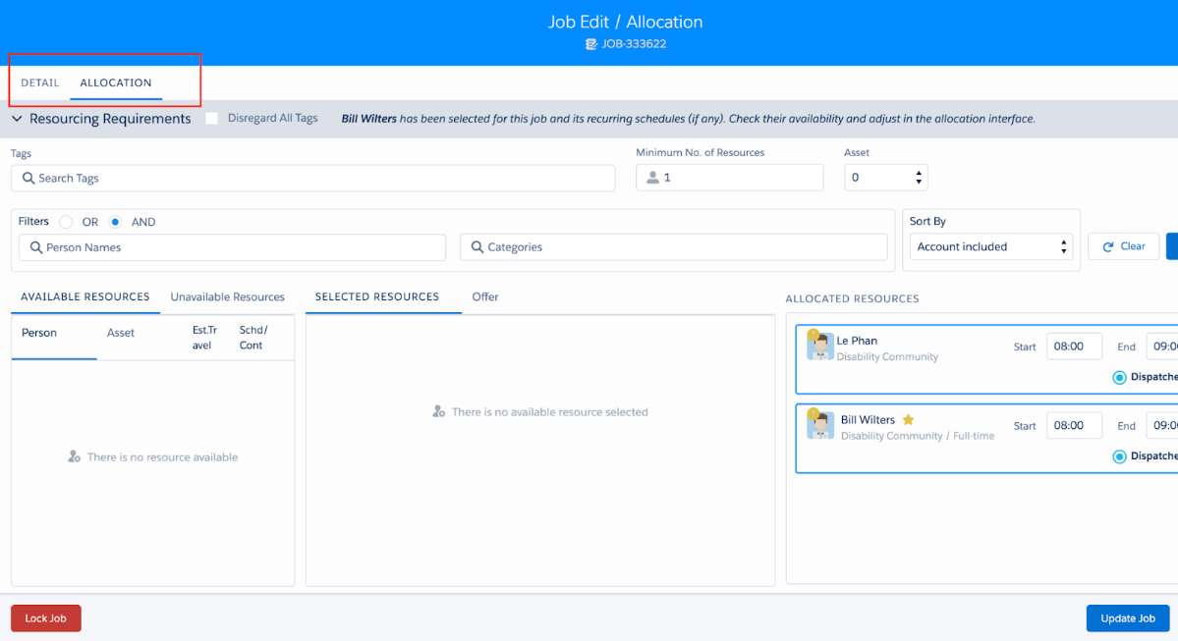
Task: Select the AND filter radio button
Action: click(x=115, y=222)
